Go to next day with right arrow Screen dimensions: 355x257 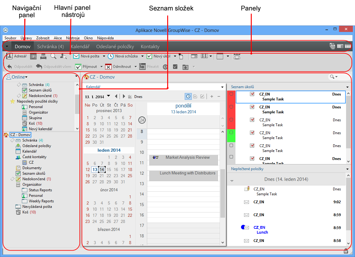pos(124,96)
